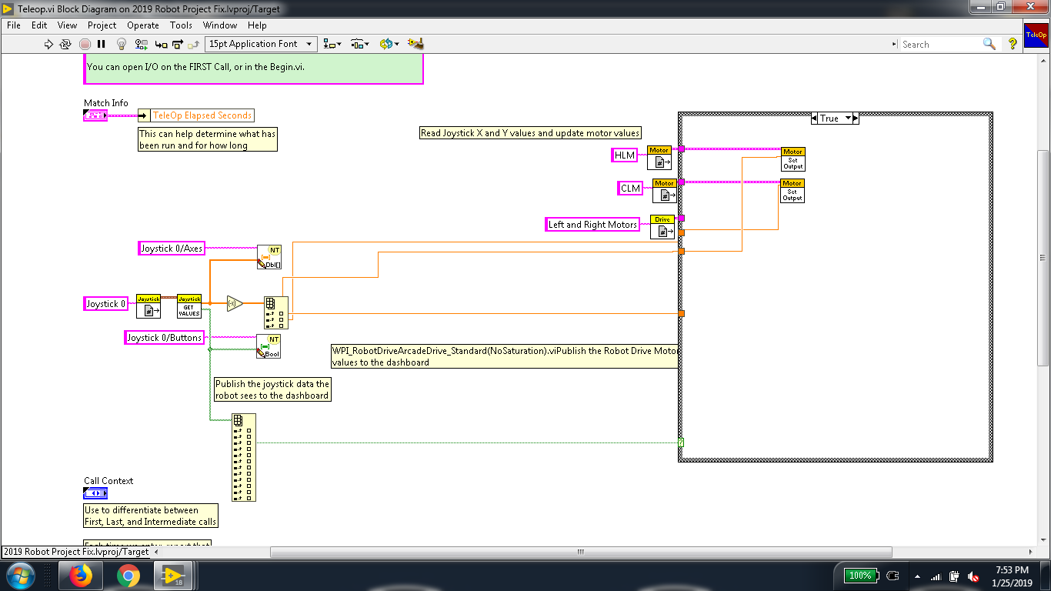Screen dimensions: 1051x591
Task: Click the TeleOp VI icon at top right
Action: pos(1036,34)
